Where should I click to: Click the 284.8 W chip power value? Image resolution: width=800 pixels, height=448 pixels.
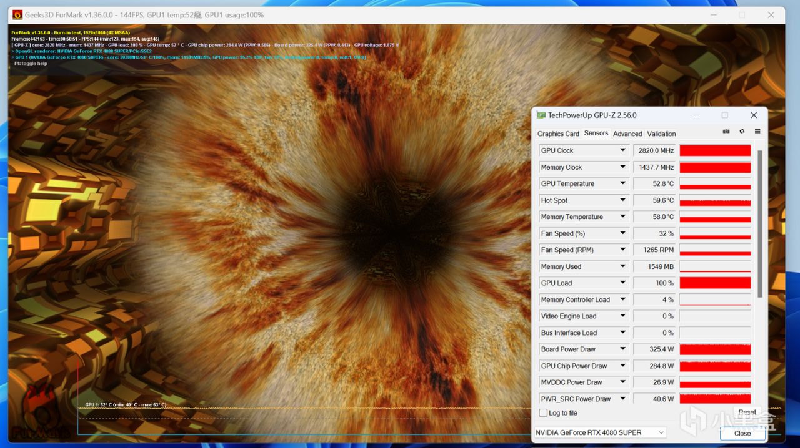coord(655,366)
